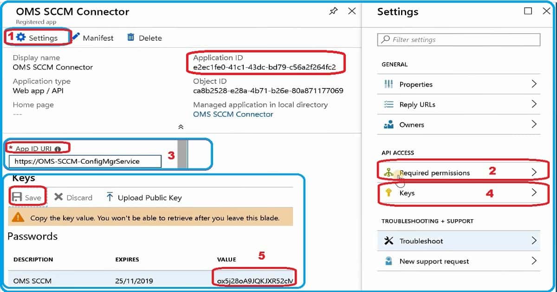Select the key value ox5j28oA9JQKJXR52cM
The image size is (557, 292).
[255, 281]
